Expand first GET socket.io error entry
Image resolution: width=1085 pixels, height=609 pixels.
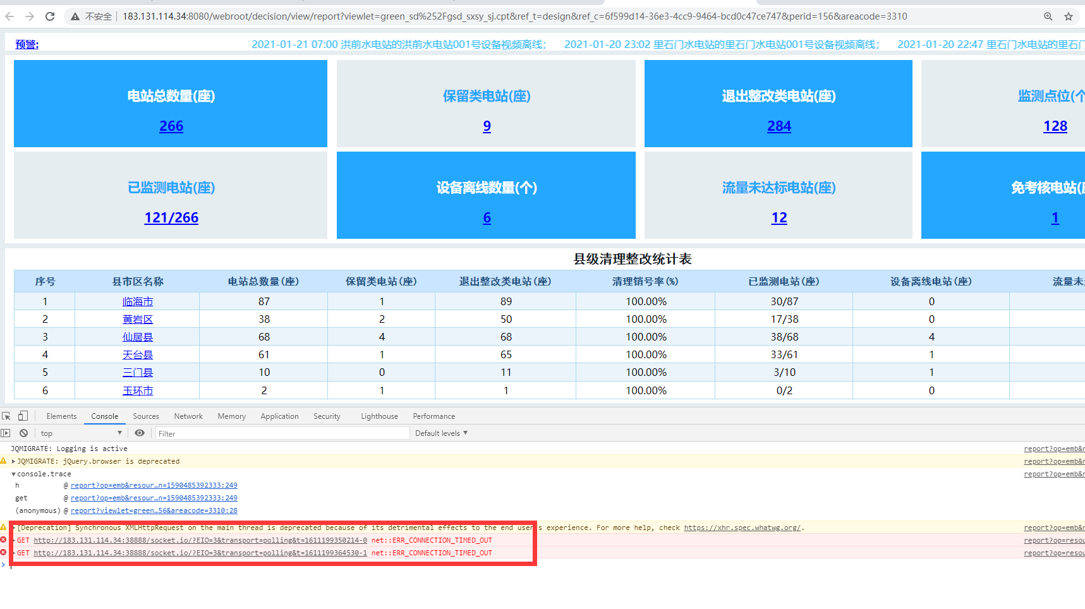click(14, 540)
